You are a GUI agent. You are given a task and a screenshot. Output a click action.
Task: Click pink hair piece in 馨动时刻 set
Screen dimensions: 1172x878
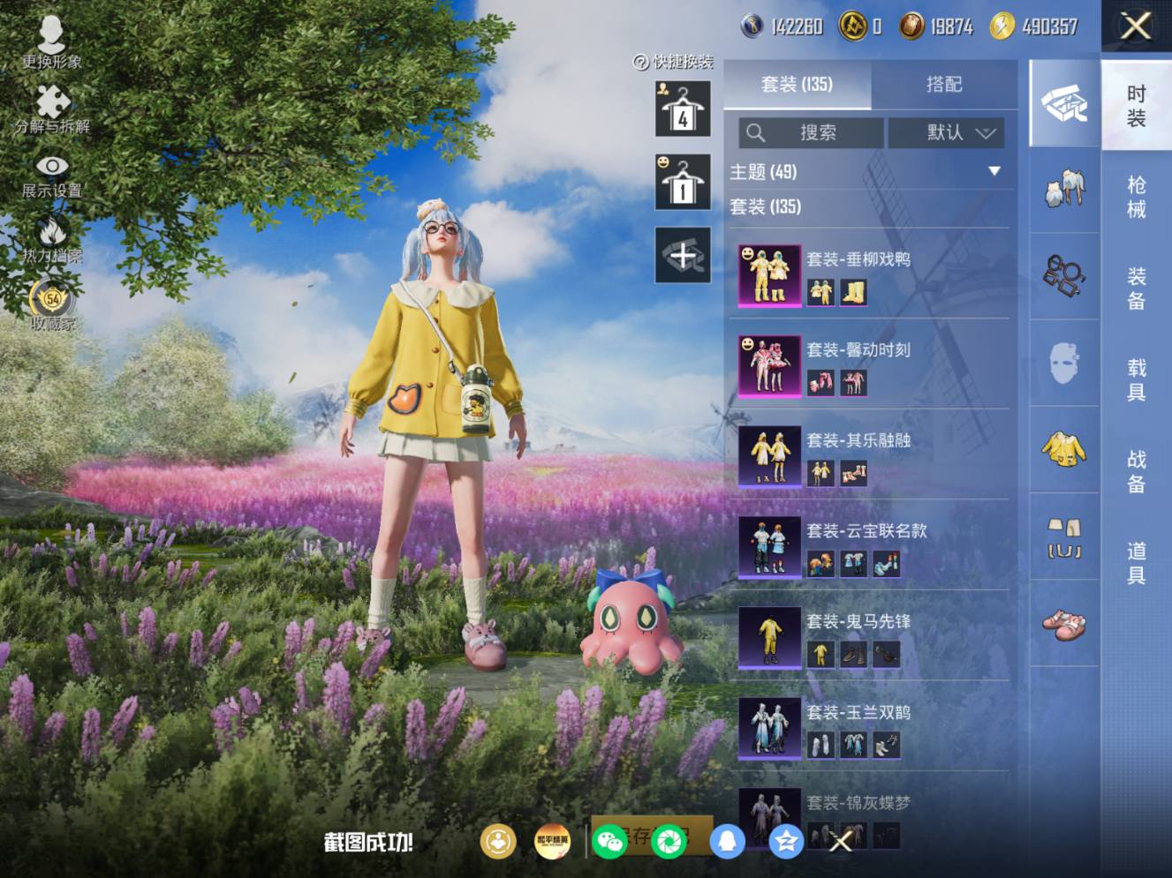pyautogui.click(x=820, y=383)
